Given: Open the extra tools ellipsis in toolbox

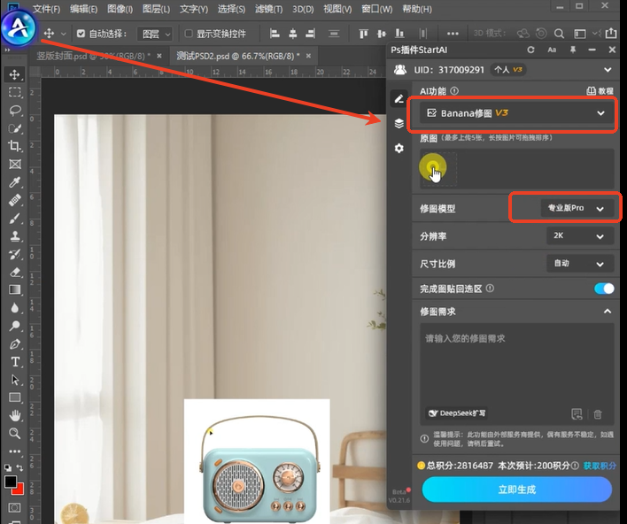Looking at the screenshot, I should pyautogui.click(x=15, y=451).
